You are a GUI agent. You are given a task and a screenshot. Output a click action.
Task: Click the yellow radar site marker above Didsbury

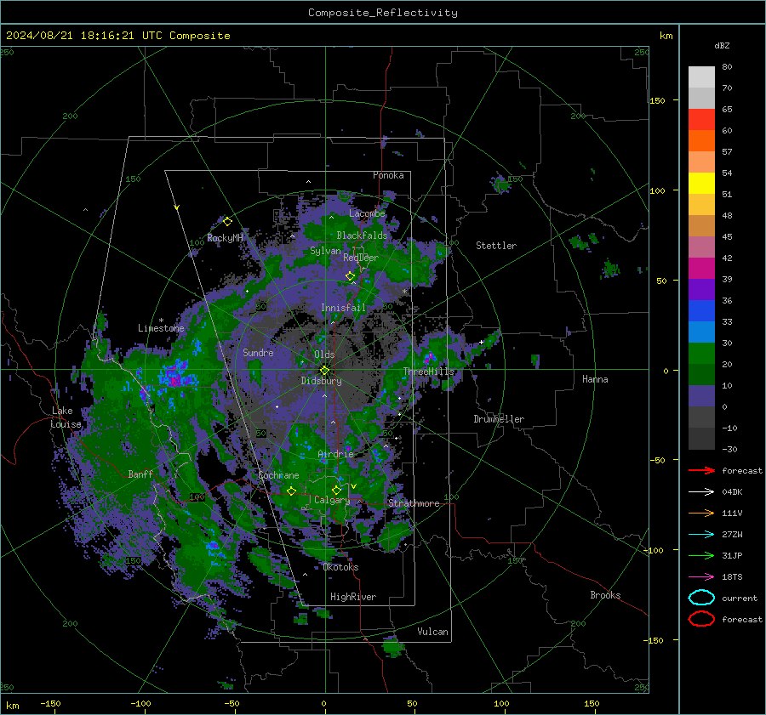pos(324,371)
